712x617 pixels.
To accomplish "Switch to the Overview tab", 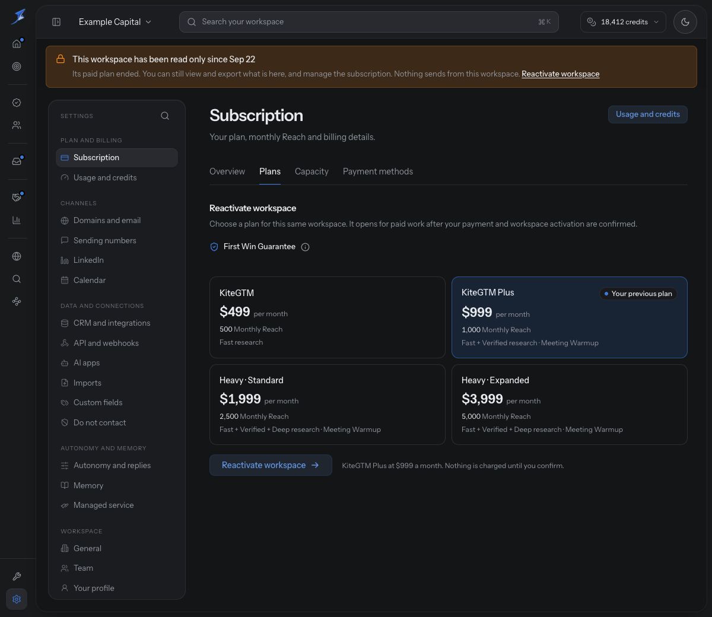I will (227, 171).
